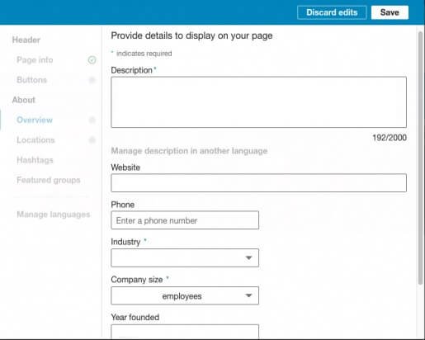The height and width of the screenshot is (340, 425).
Task: Go to the Buttons section
Action: [31, 80]
